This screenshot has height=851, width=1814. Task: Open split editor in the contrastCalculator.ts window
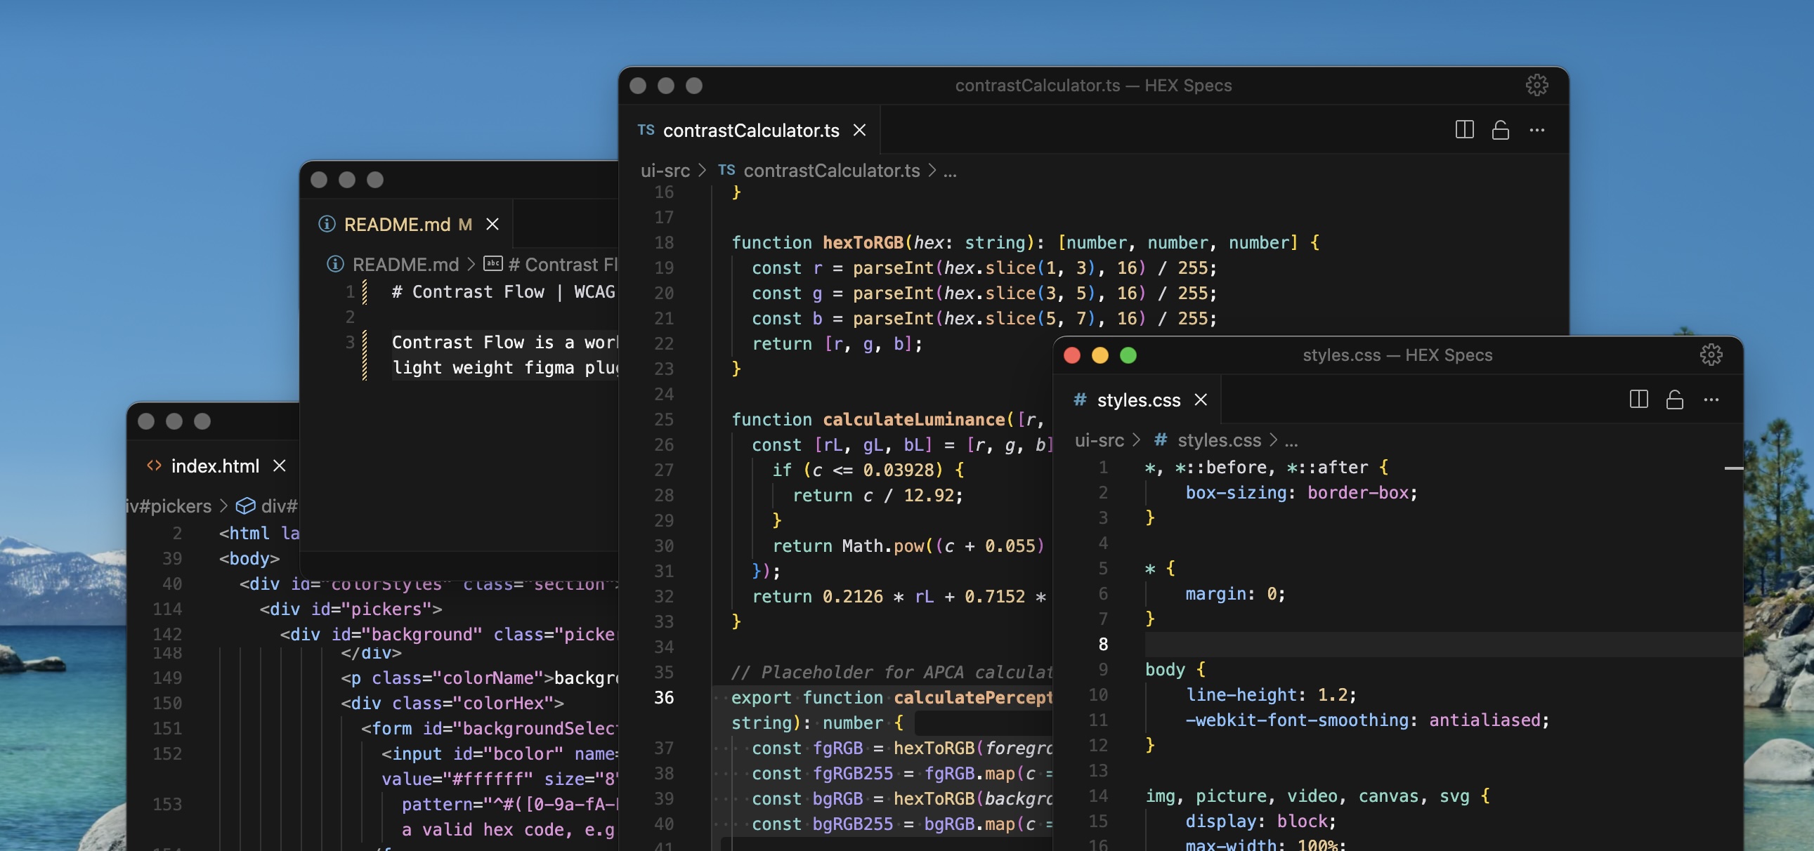tap(1465, 130)
